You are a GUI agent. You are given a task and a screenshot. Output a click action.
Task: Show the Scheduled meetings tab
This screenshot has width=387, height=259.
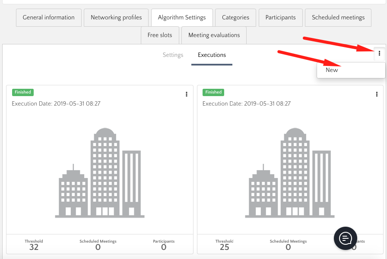(x=338, y=18)
